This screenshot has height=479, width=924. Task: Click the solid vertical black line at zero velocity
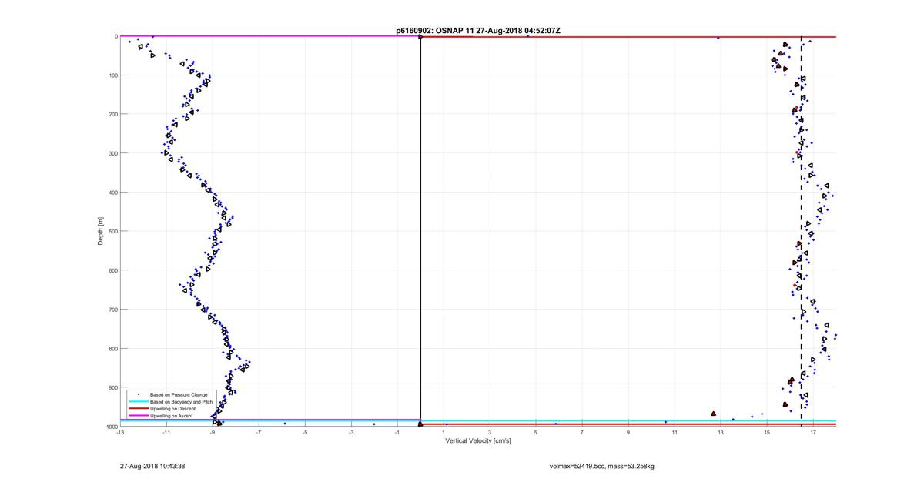click(420, 231)
